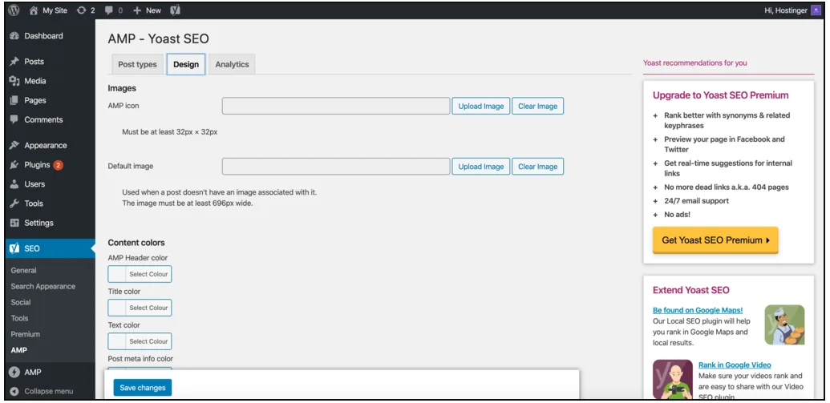This screenshot has height=403, width=830.
Task: Open the Rank in Google Video link
Action: click(735, 365)
